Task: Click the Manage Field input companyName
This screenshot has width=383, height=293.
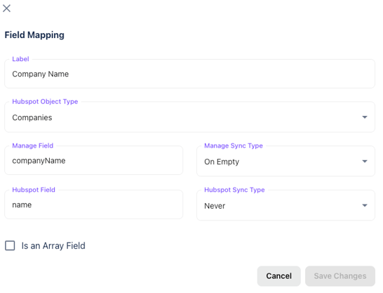Action: click(x=93, y=160)
